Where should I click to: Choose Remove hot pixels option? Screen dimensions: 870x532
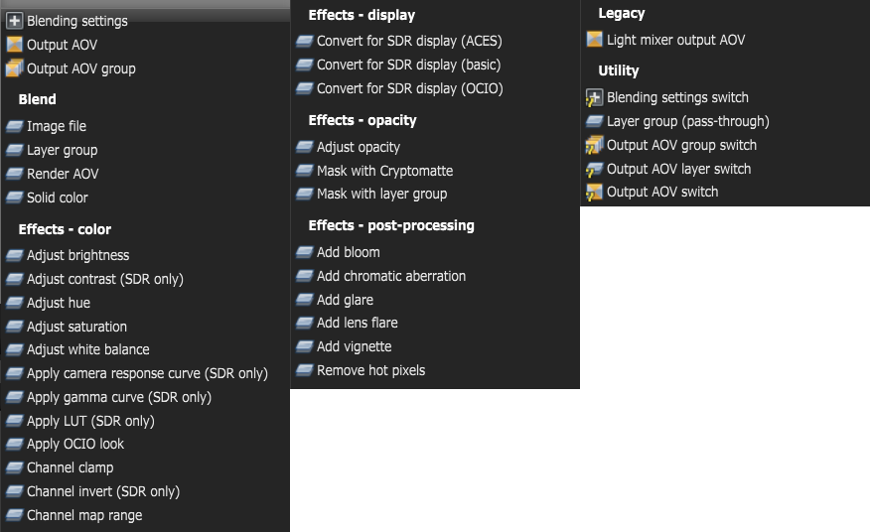point(370,370)
